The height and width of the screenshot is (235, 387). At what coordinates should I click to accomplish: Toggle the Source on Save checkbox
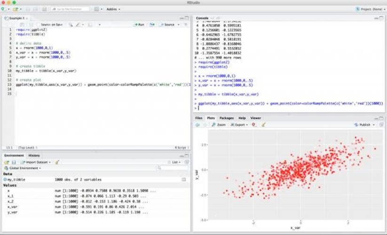(39, 24)
